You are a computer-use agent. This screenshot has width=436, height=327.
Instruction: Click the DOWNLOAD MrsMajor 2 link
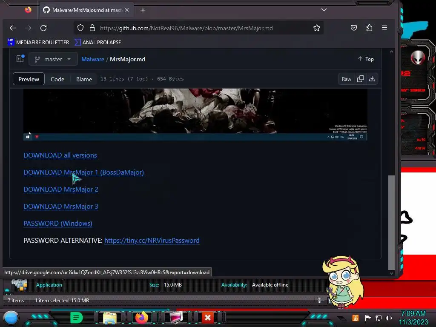pos(60,189)
